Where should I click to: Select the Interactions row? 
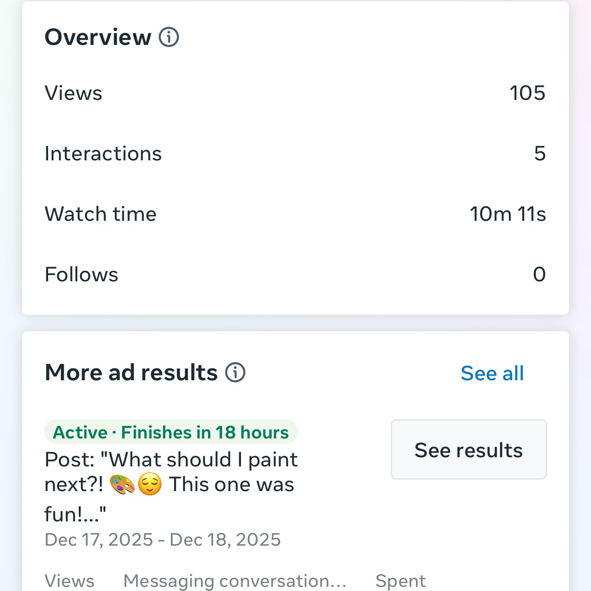coord(295,153)
